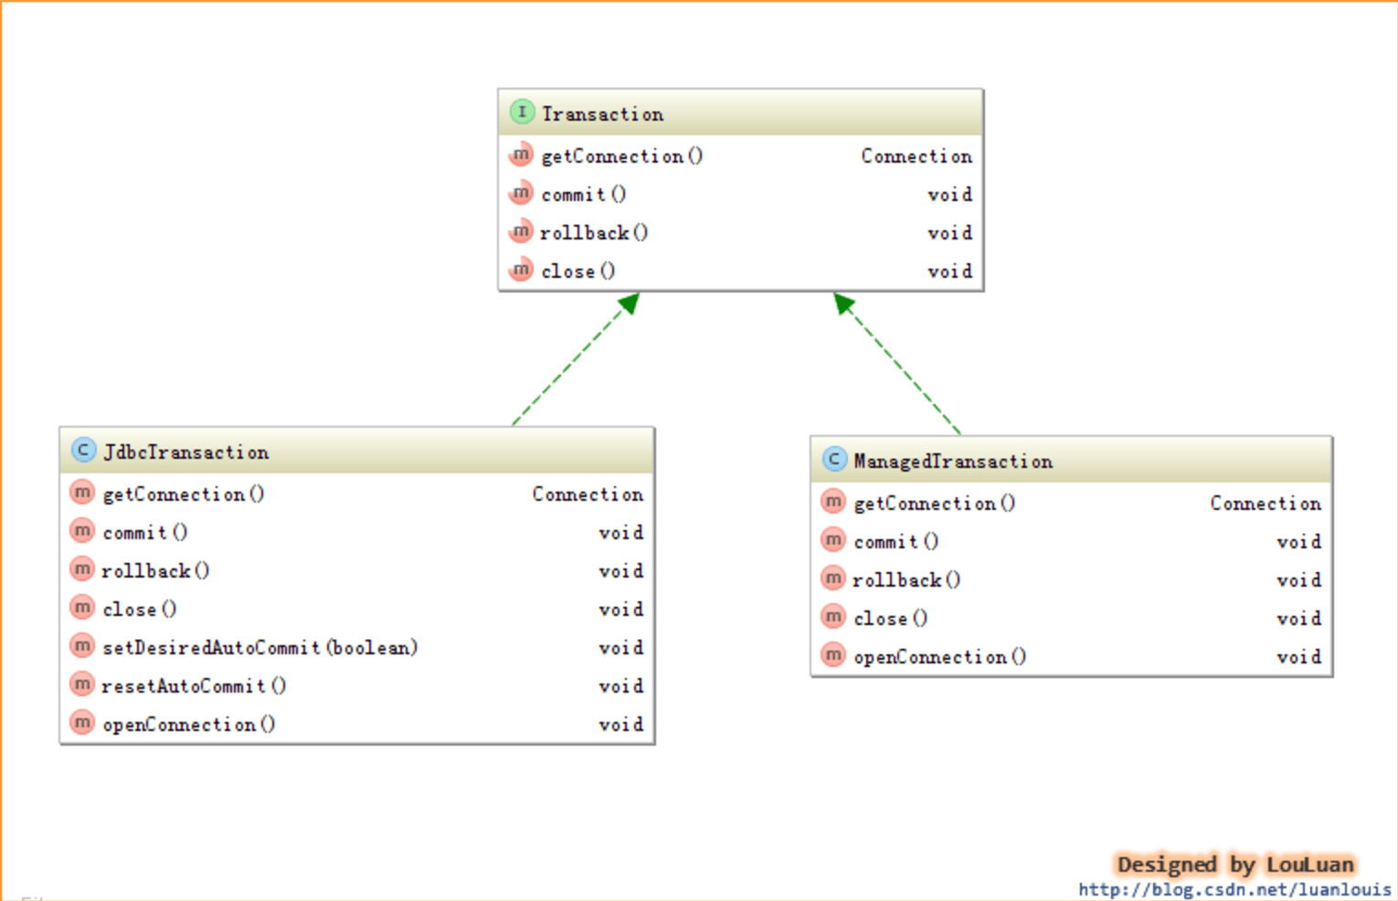Click the arrow from ManagedTransaction to Transaction
The width and height of the screenshot is (1398, 901).
pyautogui.click(x=897, y=364)
